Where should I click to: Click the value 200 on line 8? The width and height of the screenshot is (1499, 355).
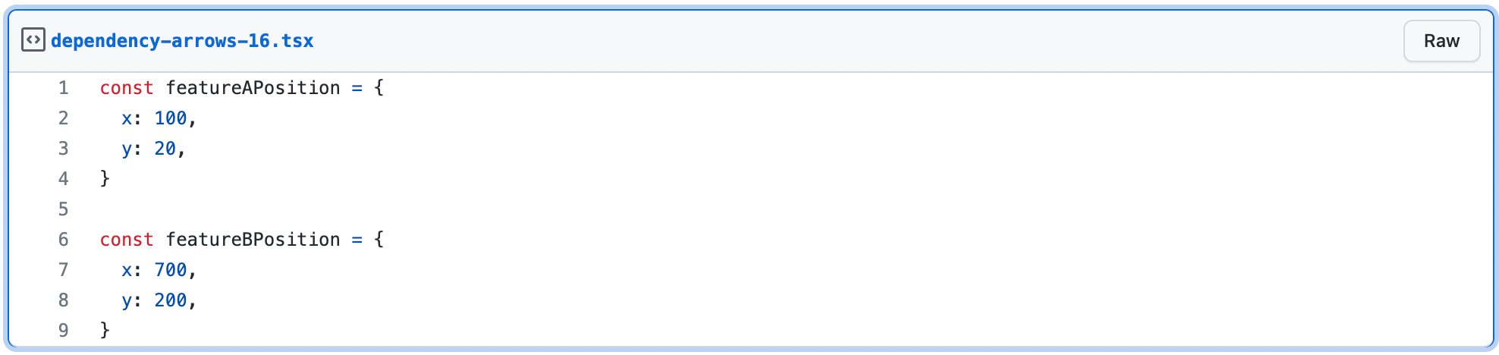coord(171,300)
